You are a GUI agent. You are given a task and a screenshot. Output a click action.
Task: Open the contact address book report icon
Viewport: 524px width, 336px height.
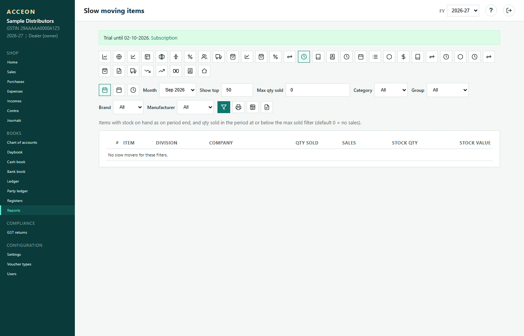[x=332, y=57]
